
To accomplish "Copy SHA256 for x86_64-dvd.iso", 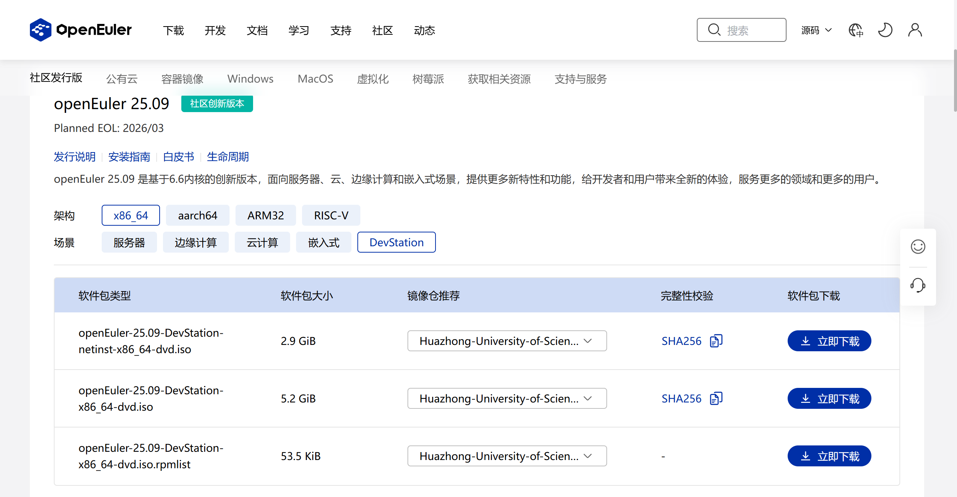I will point(716,398).
